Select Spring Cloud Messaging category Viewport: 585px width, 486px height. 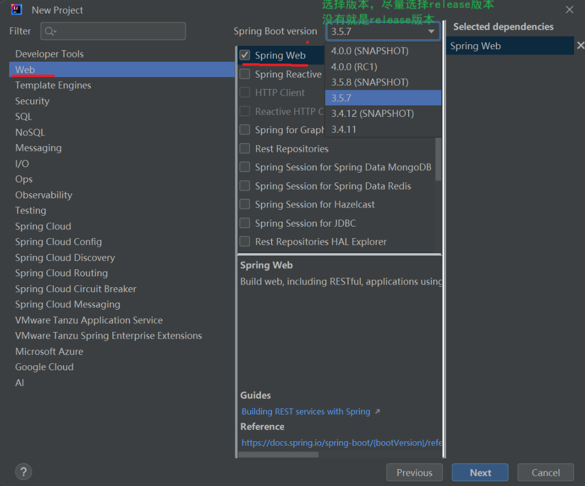coord(122,304)
